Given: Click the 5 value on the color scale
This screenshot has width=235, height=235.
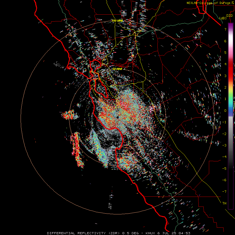Looking at the screenshot, I should 225,52.
